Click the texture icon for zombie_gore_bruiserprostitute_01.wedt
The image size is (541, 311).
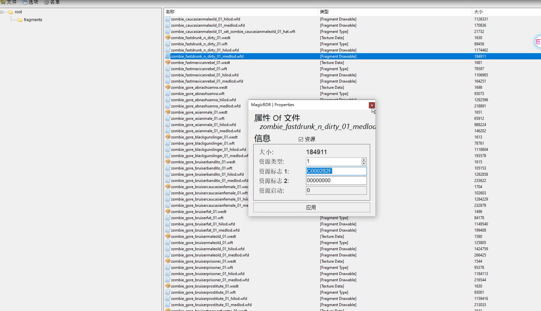(x=168, y=286)
